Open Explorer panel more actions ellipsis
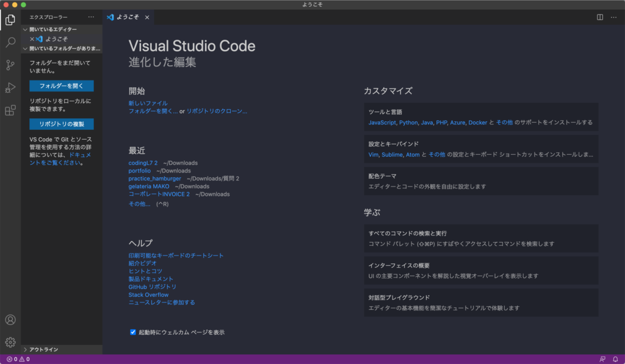 [92, 17]
